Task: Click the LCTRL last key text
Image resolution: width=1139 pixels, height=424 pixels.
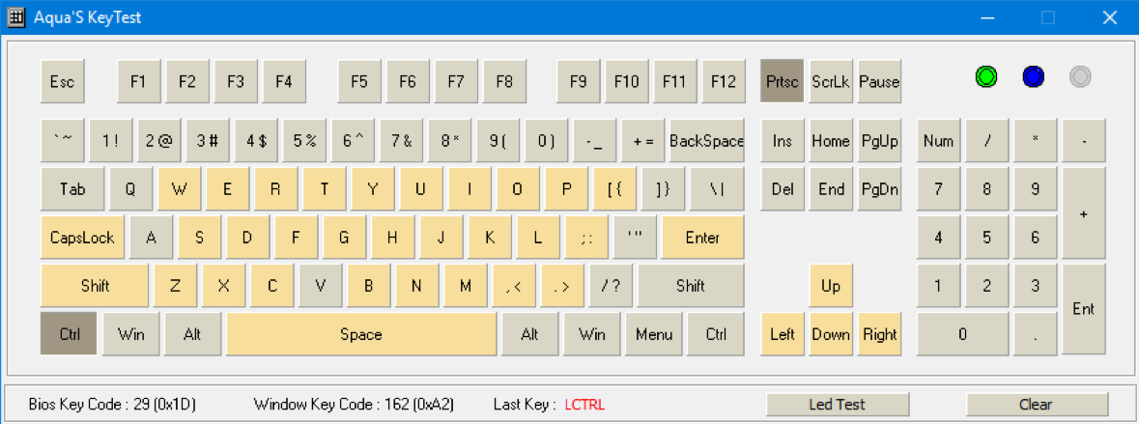Action: (584, 405)
